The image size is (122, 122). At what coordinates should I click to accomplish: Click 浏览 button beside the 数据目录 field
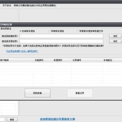point(115,36)
